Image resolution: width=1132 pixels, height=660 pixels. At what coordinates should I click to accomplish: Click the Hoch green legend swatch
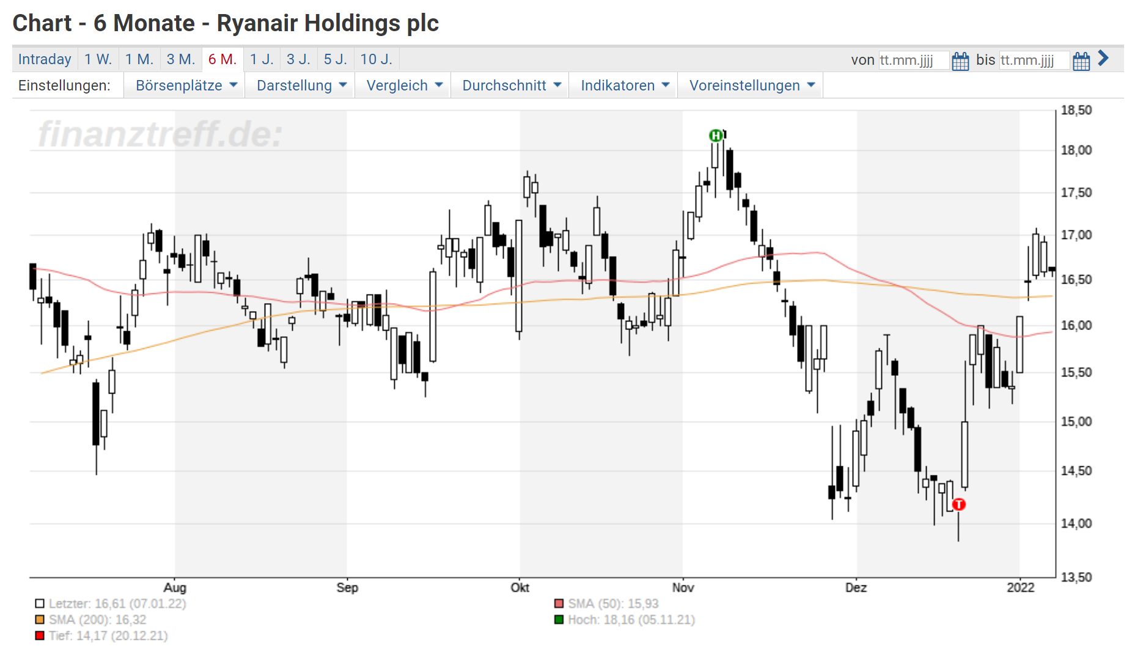tap(559, 620)
